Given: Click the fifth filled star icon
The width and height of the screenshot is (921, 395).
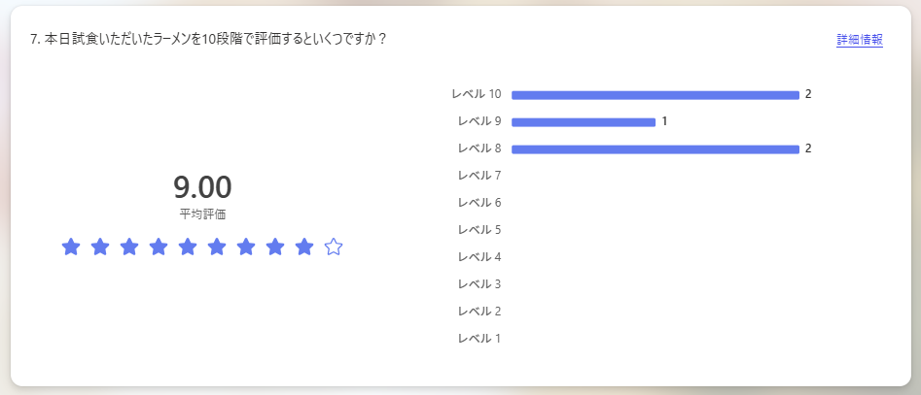Looking at the screenshot, I should point(188,247).
